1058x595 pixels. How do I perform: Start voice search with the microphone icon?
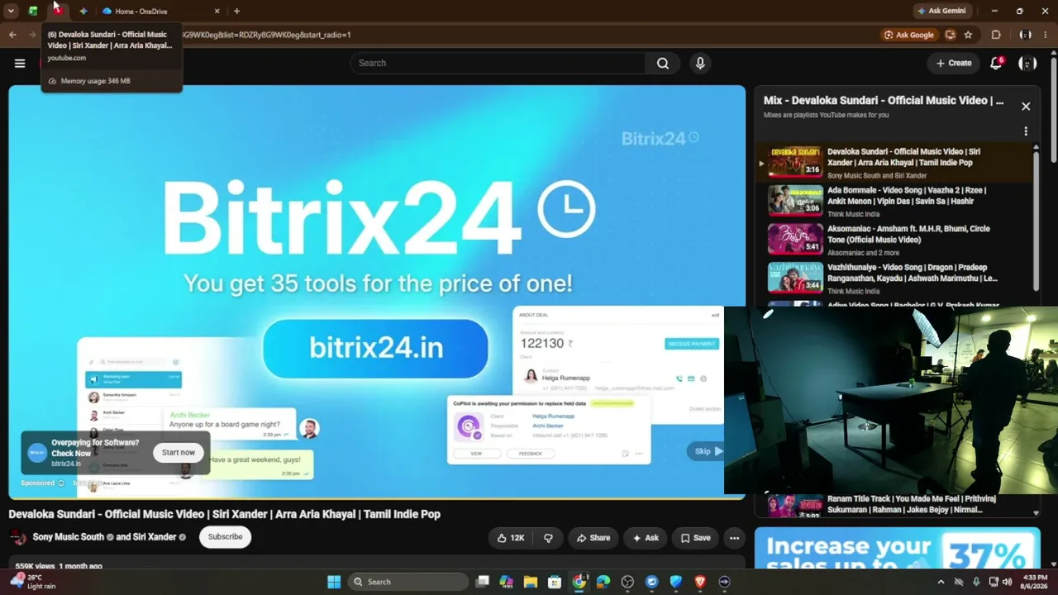coord(700,63)
